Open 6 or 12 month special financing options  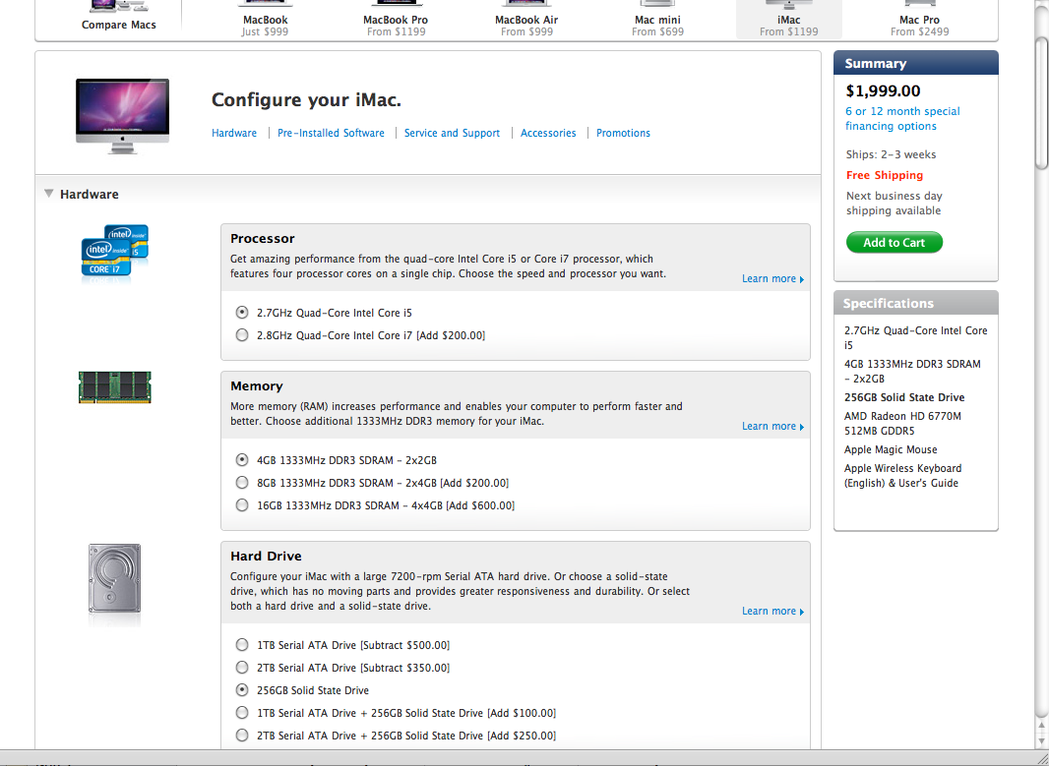[x=901, y=118]
